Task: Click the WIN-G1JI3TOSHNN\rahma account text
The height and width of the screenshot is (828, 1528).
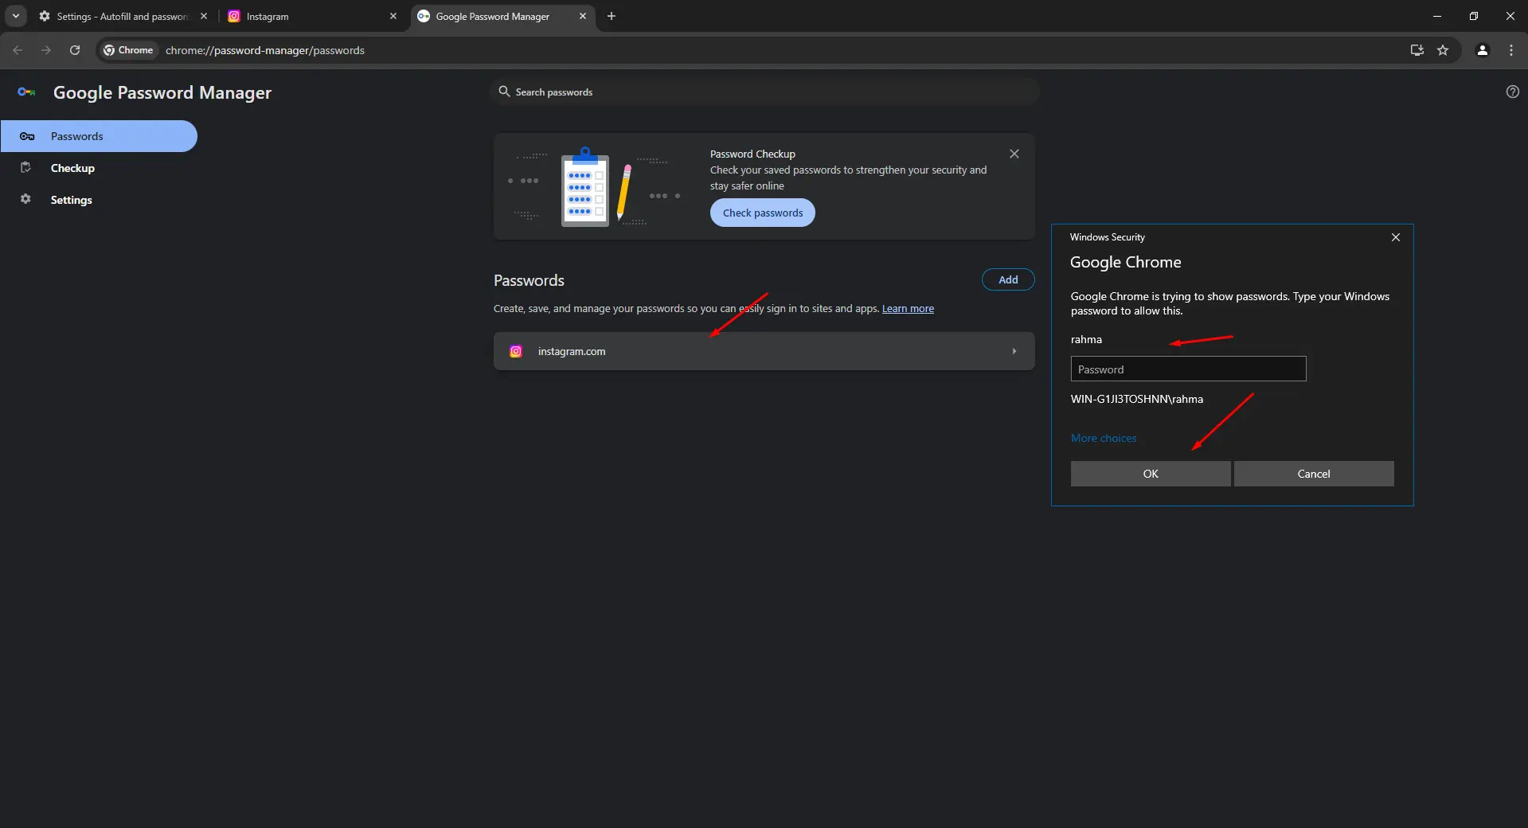Action: click(1137, 399)
